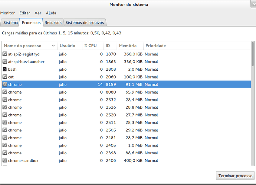Click memory value 2,0 MiB
256x185 pixels.
[x=135, y=70]
